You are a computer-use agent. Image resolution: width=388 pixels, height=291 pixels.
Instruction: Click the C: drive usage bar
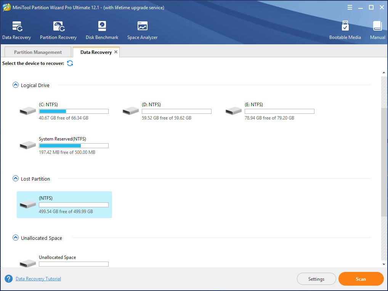click(74, 111)
